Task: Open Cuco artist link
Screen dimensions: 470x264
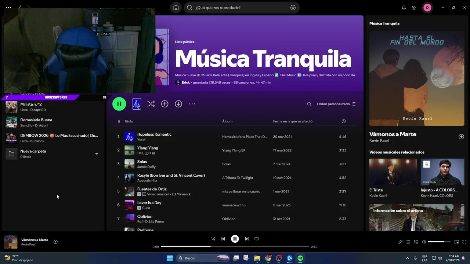Action: pyautogui.click(x=146, y=208)
